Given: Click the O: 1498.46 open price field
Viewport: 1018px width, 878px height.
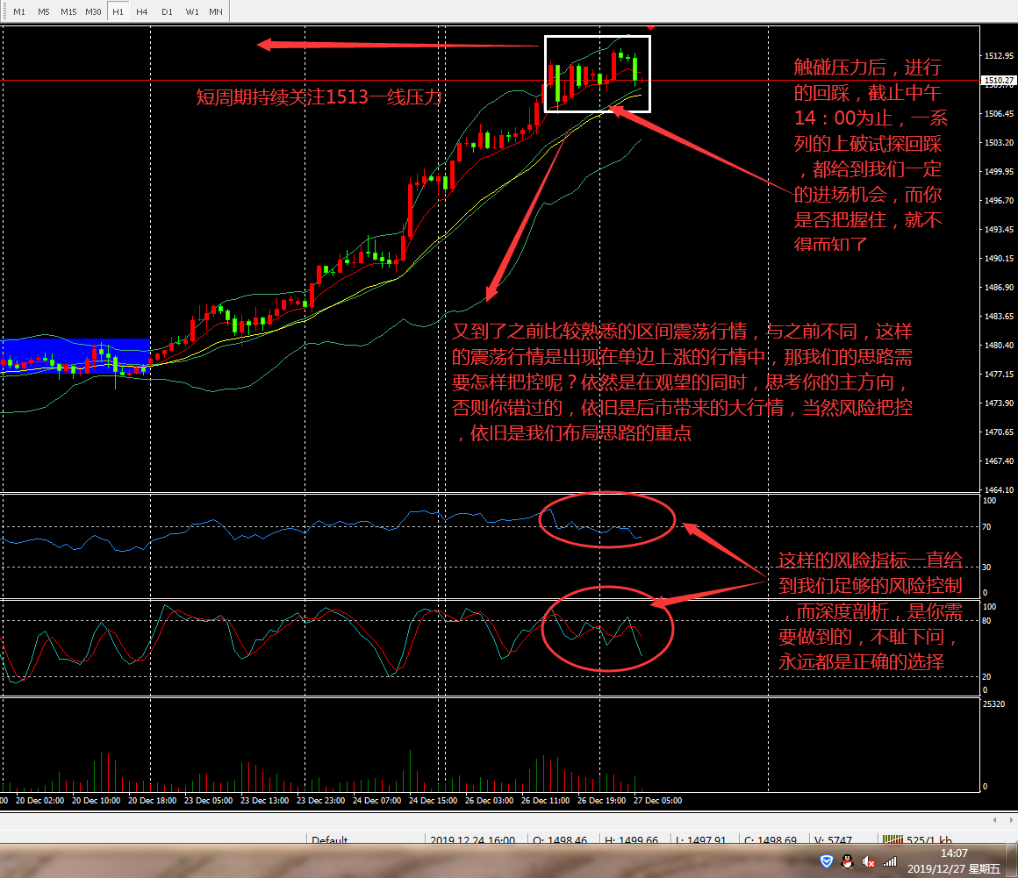Looking at the screenshot, I should (560, 839).
